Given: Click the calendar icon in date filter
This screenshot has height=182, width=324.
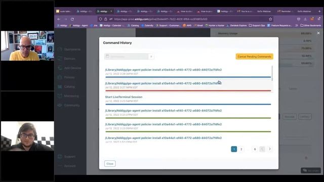Looking at the screenshot, I should 107,56.
